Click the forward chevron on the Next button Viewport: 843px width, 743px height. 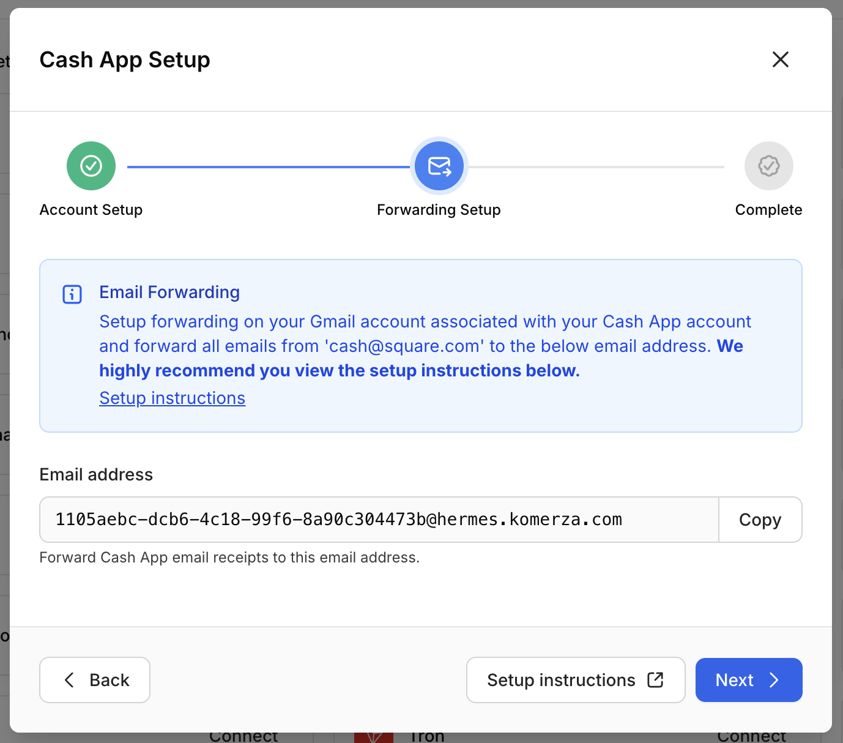tap(774, 680)
